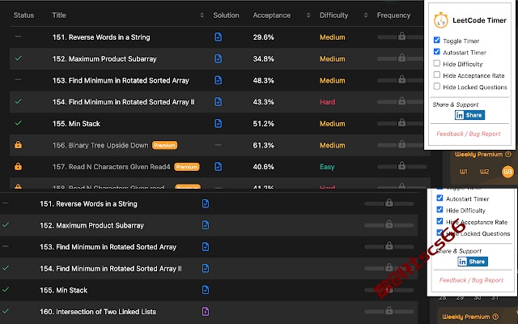This screenshot has width=518, height=324.
Task: Click help icon beside upper Weekly Premium
Action: [508, 154]
